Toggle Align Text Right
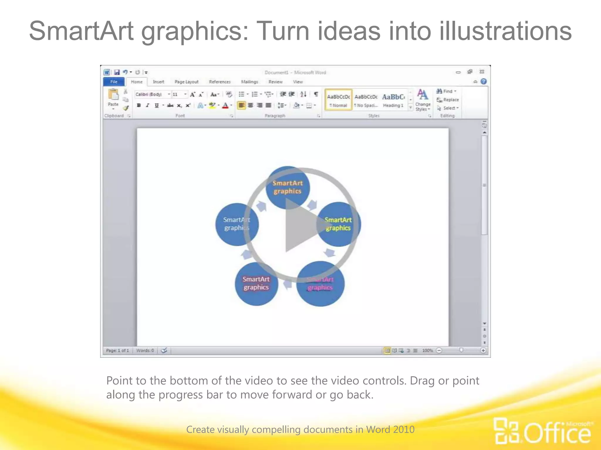This screenshot has height=450, width=601. pyautogui.click(x=259, y=105)
